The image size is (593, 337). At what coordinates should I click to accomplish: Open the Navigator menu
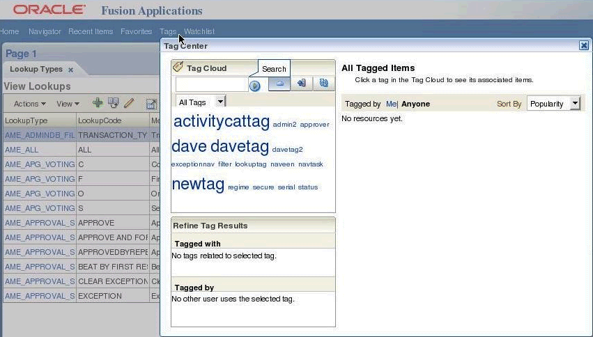tap(45, 31)
